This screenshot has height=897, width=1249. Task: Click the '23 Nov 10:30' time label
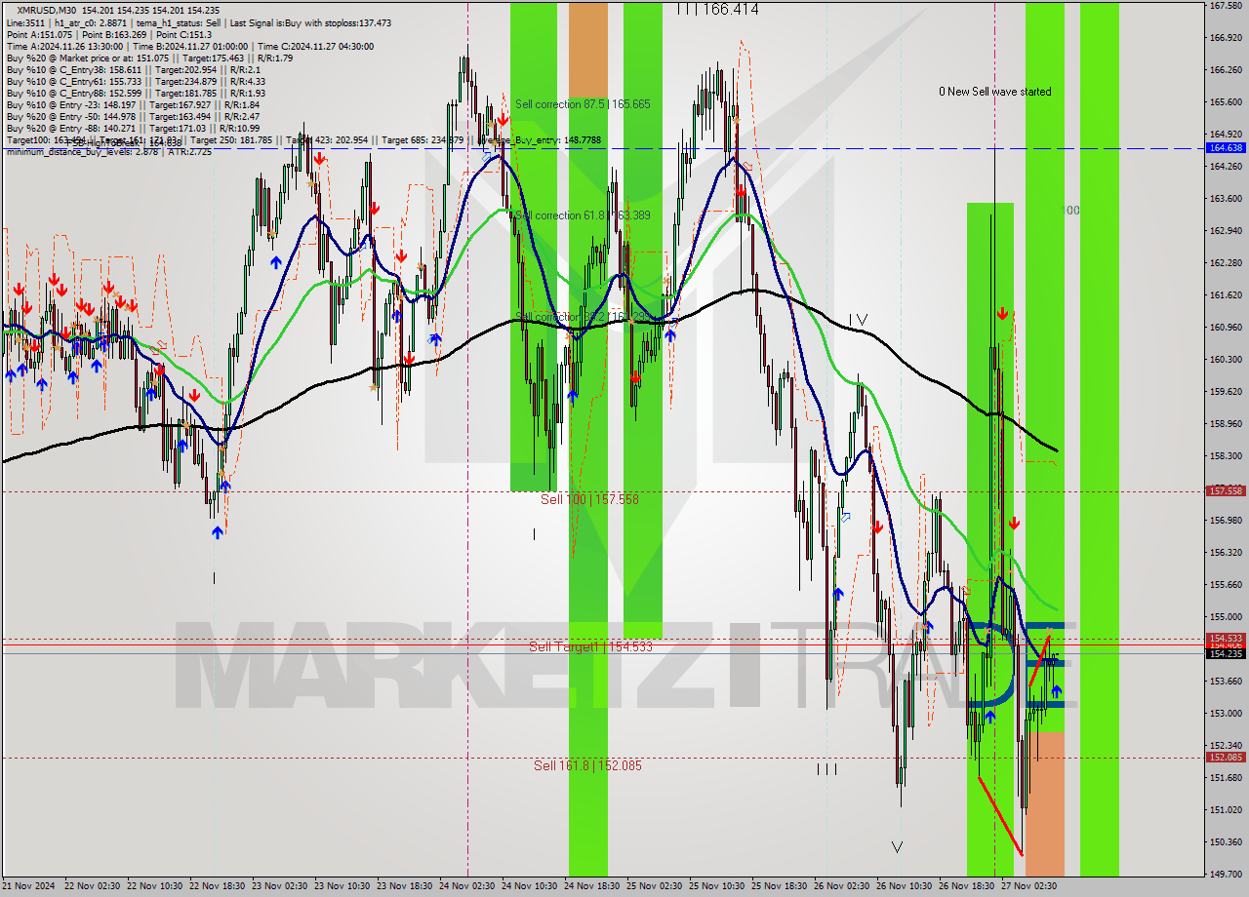pyautogui.click(x=342, y=886)
